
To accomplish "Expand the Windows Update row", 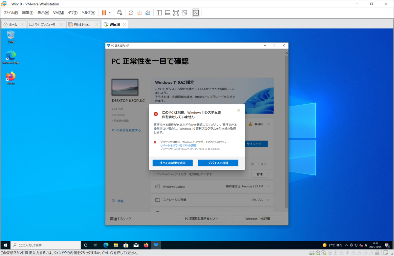I will pos(212,186).
